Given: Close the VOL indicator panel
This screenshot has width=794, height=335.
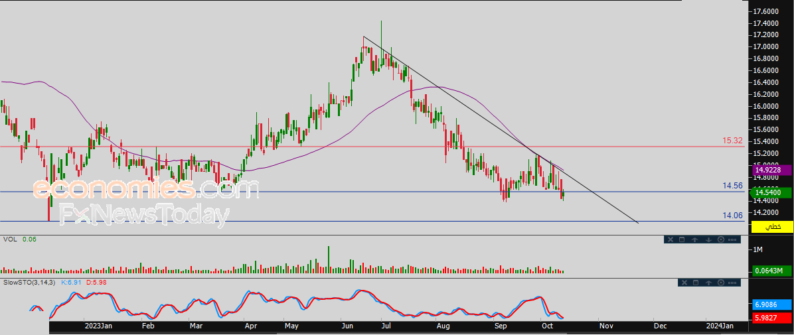Looking at the screenshot, I should (670, 239).
